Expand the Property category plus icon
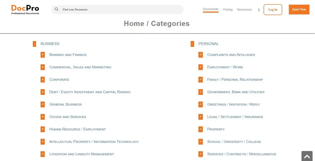 pos(201,129)
